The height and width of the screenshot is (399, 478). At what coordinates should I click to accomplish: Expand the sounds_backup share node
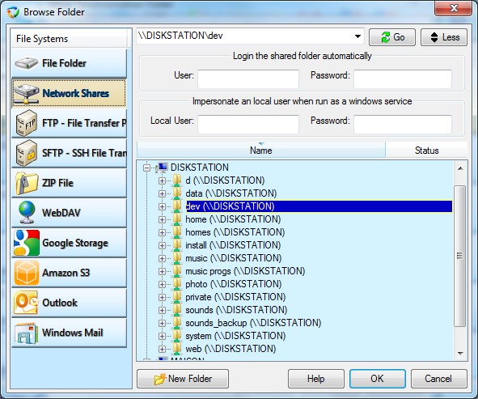pos(162,323)
